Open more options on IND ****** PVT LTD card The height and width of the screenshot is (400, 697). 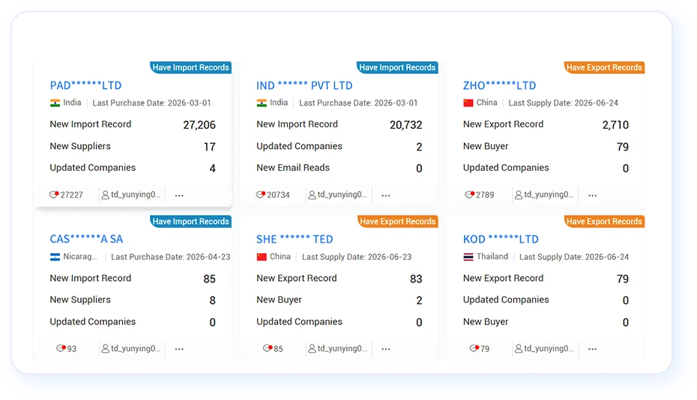386,195
